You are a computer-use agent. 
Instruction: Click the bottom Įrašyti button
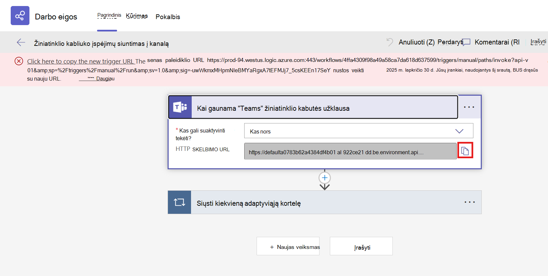tap(361, 246)
